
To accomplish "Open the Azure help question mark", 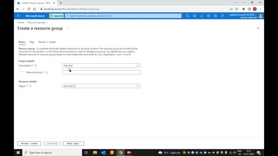I will pos(215,16).
